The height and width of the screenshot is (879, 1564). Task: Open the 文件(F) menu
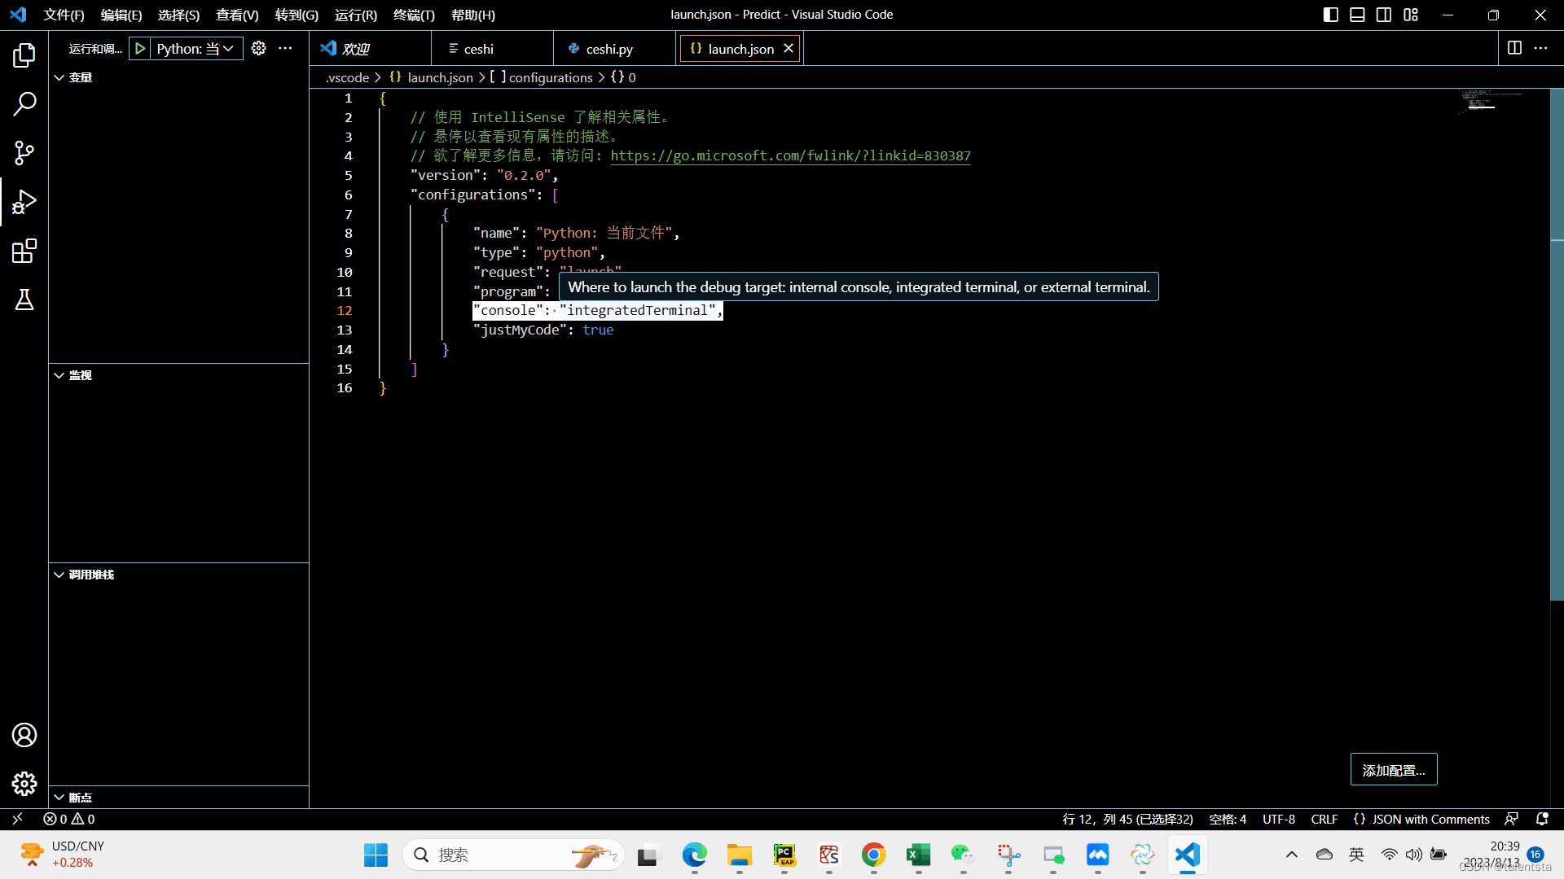64,15
